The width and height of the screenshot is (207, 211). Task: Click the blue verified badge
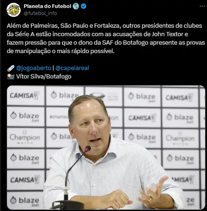pyautogui.click(x=84, y=6)
